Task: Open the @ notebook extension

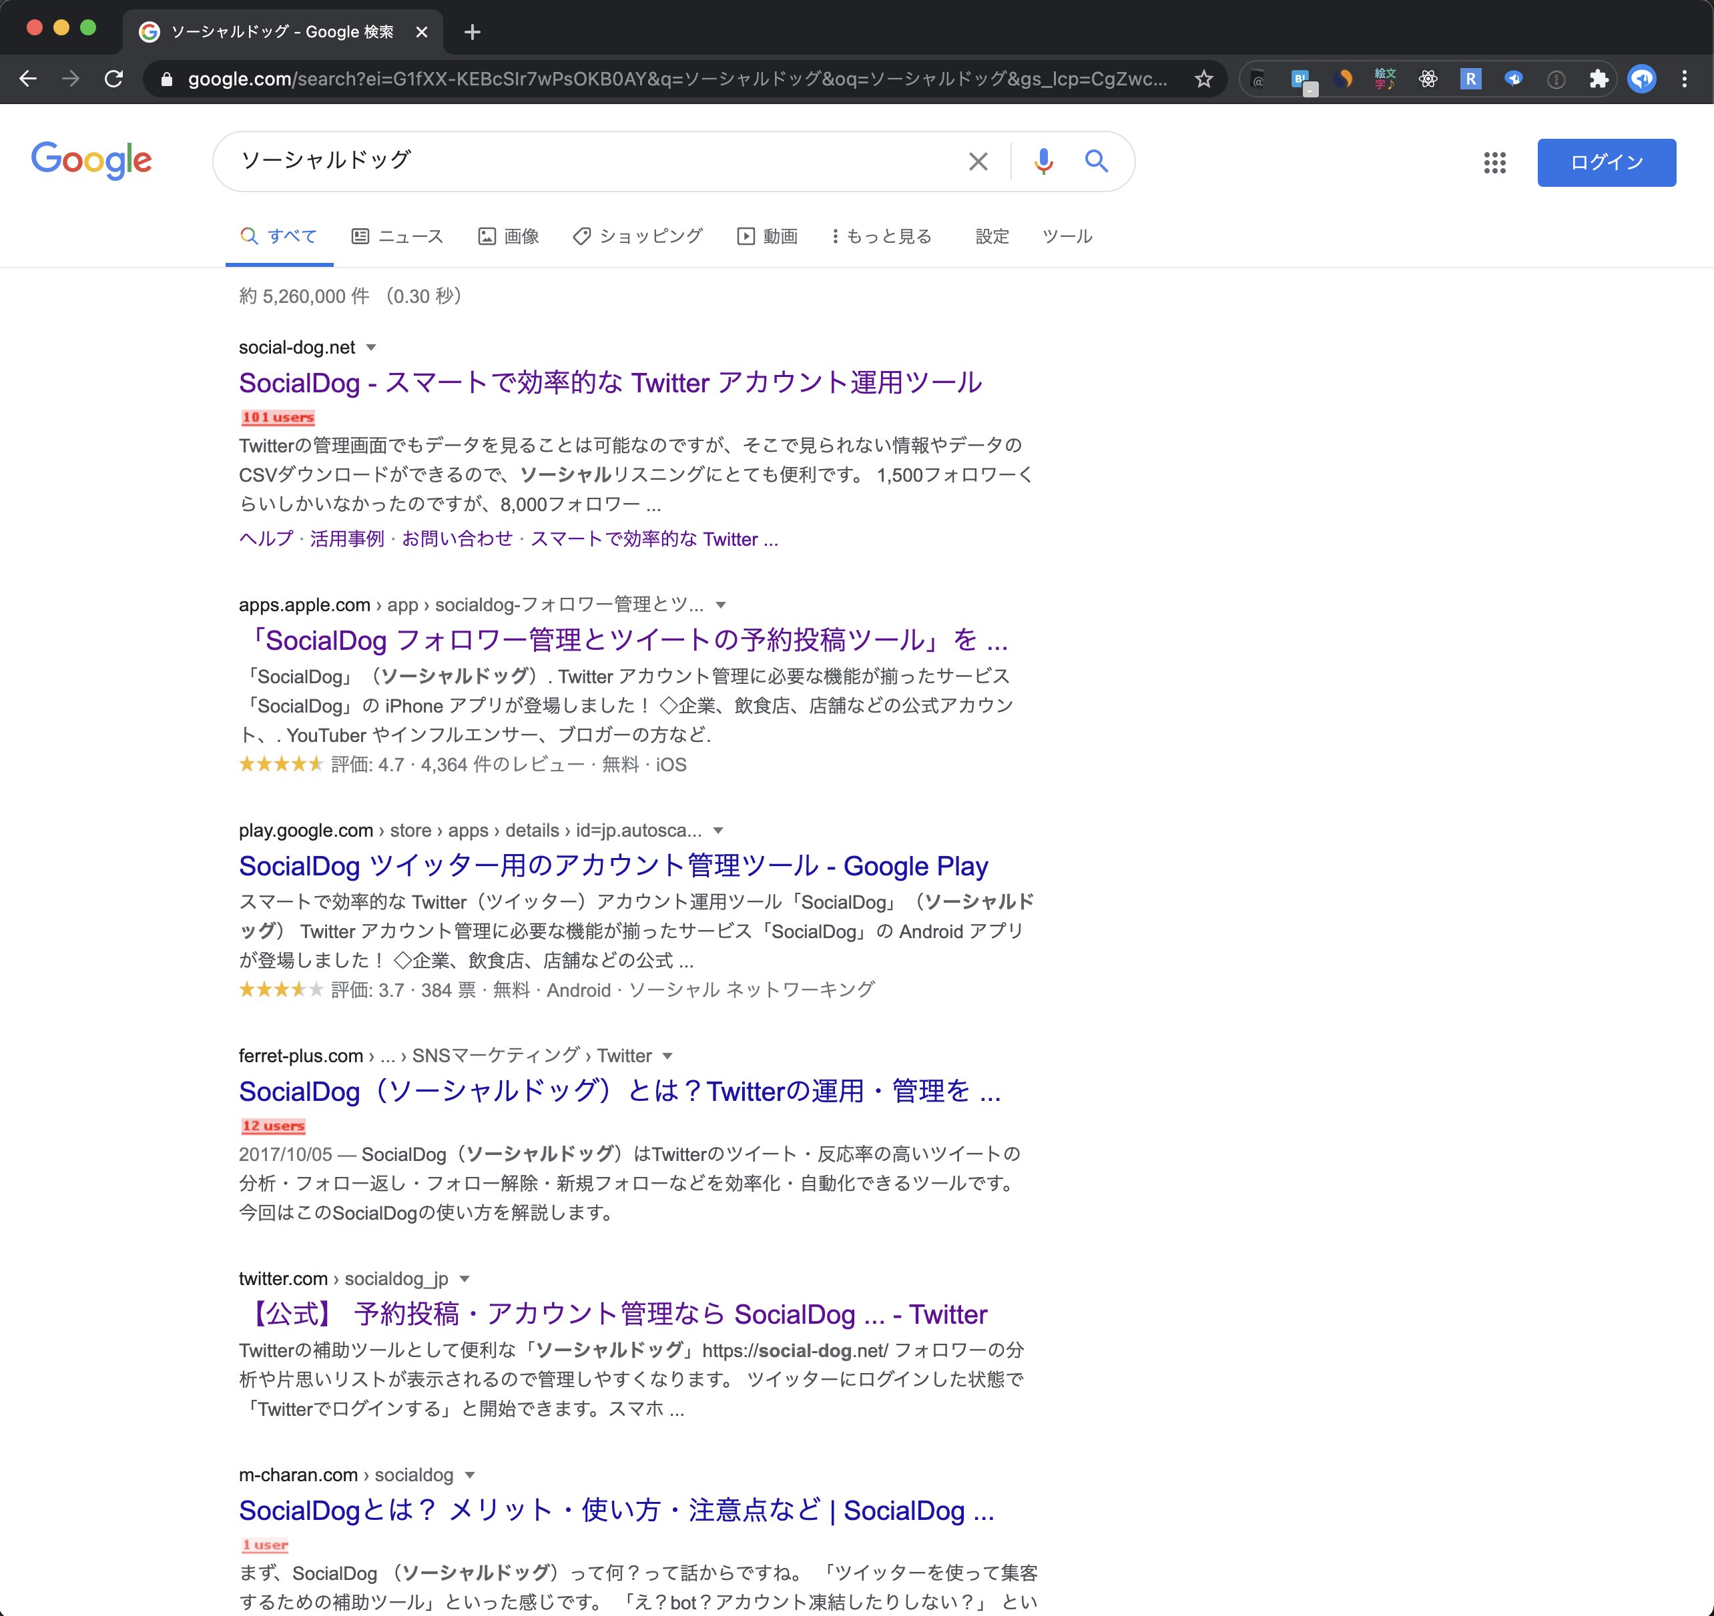Action: tap(1258, 79)
